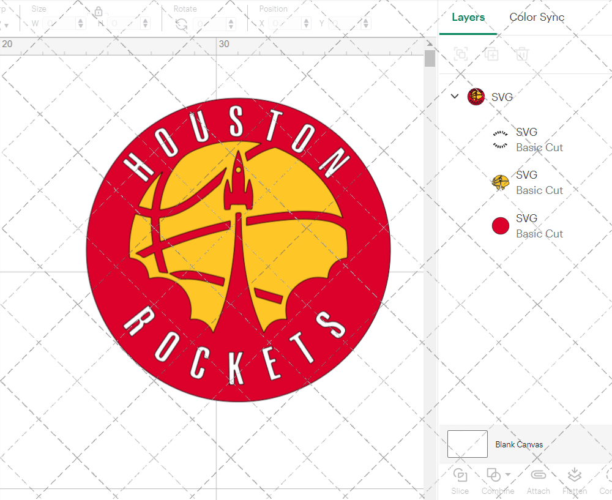Viewport: 612px width, 500px height.
Task: Click the Houston Rockets logo on canvas
Action: coord(238,250)
